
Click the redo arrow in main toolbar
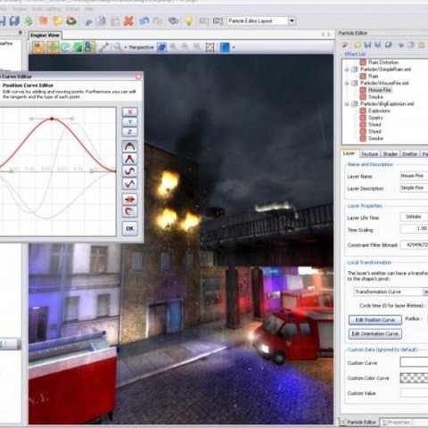[158, 21]
